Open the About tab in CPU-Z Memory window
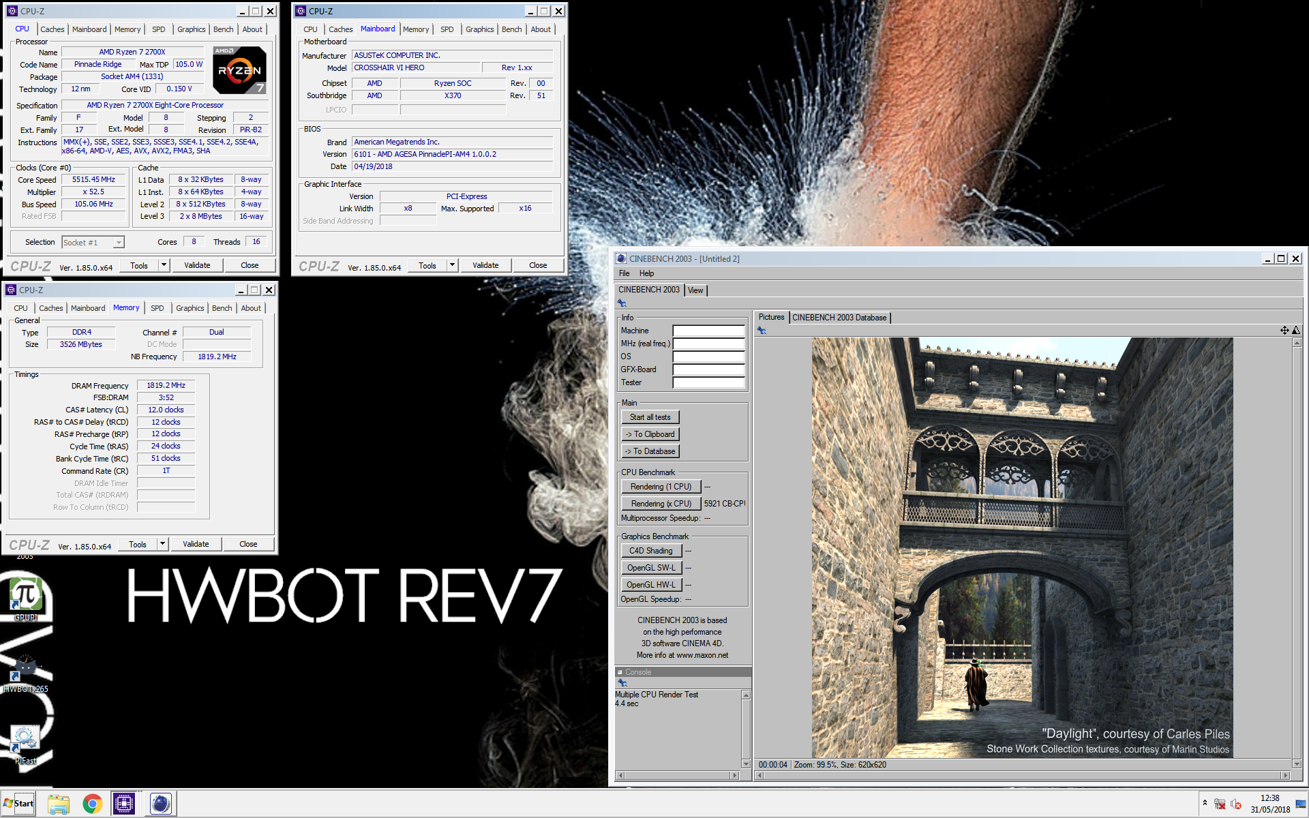Screen dimensions: 1309x818 click(251, 308)
